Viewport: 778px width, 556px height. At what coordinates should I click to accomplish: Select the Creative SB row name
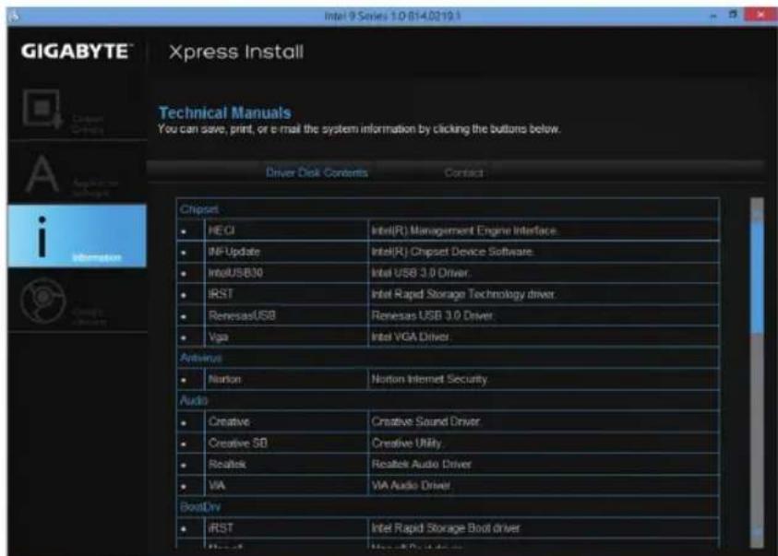pos(238,444)
